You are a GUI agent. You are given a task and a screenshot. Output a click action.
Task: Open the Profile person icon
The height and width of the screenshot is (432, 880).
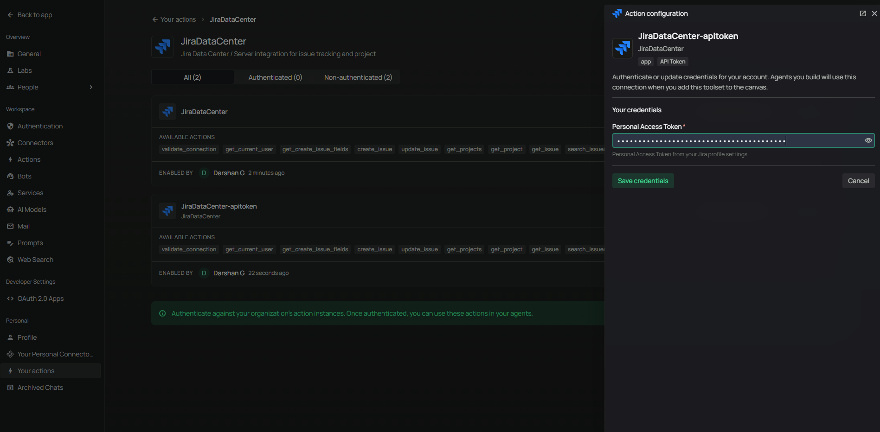pos(10,337)
